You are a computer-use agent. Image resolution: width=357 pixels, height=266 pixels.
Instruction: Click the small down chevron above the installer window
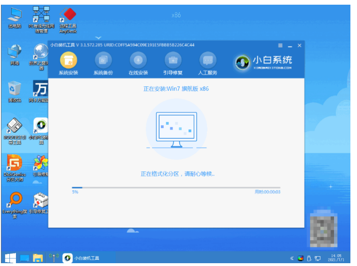(x=98, y=38)
